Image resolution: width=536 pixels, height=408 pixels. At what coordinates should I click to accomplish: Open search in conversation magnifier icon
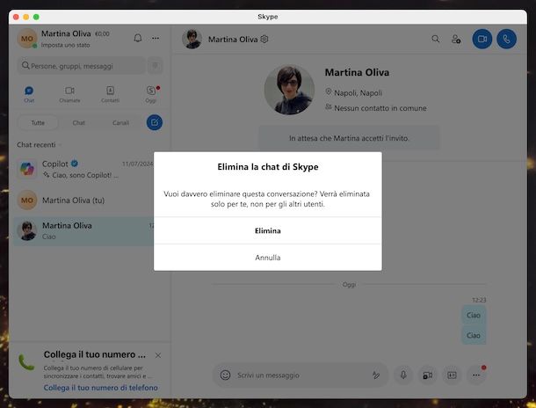coord(436,39)
